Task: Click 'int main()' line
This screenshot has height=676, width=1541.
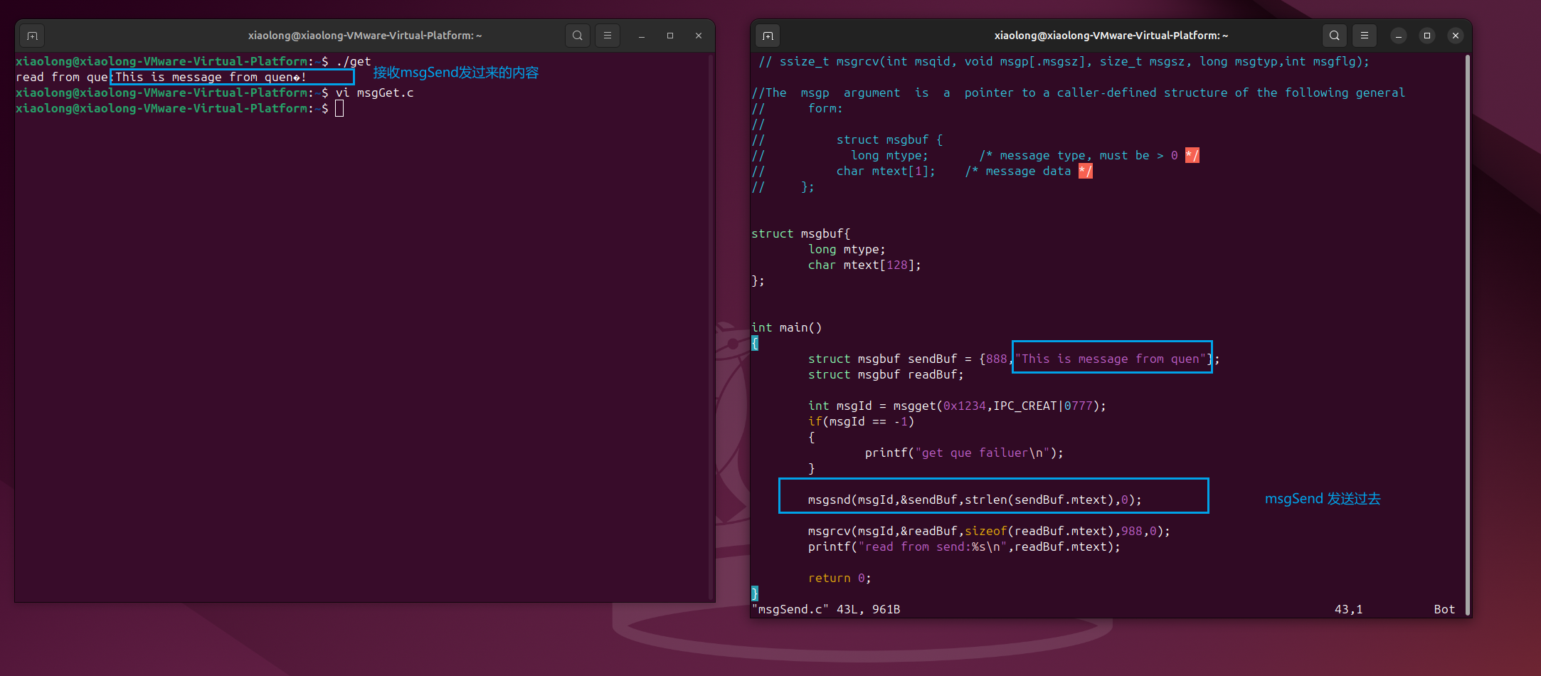Action: click(x=787, y=328)
